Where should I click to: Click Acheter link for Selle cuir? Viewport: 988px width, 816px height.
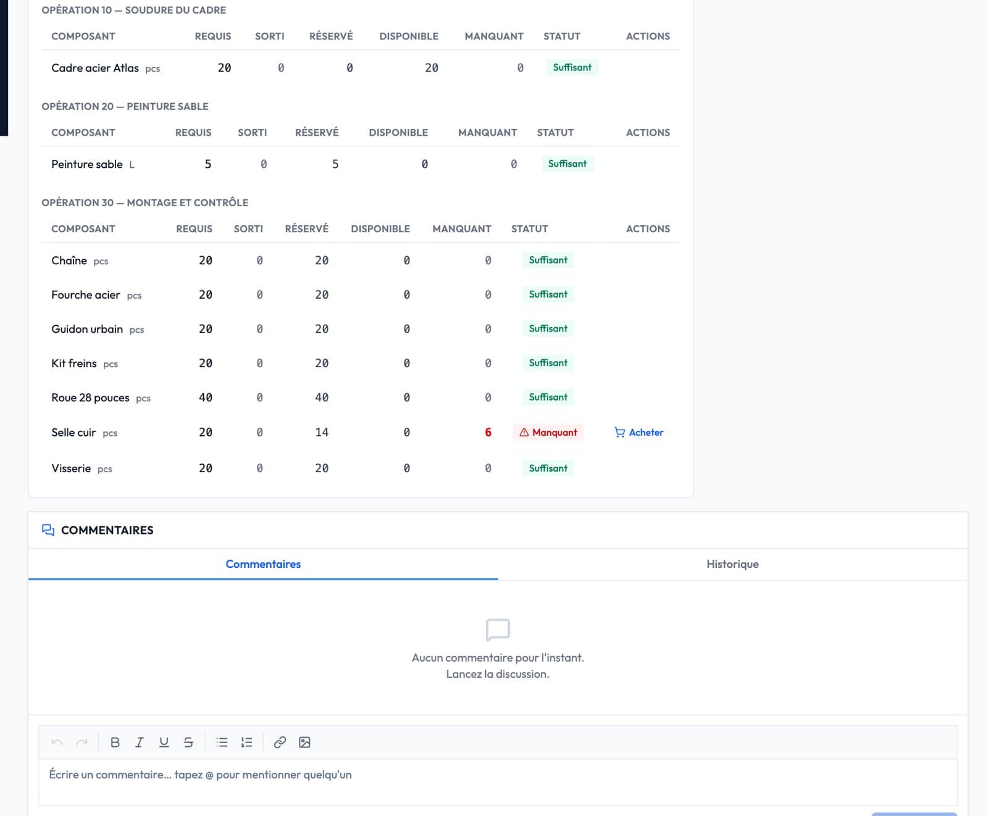(639, 433)
